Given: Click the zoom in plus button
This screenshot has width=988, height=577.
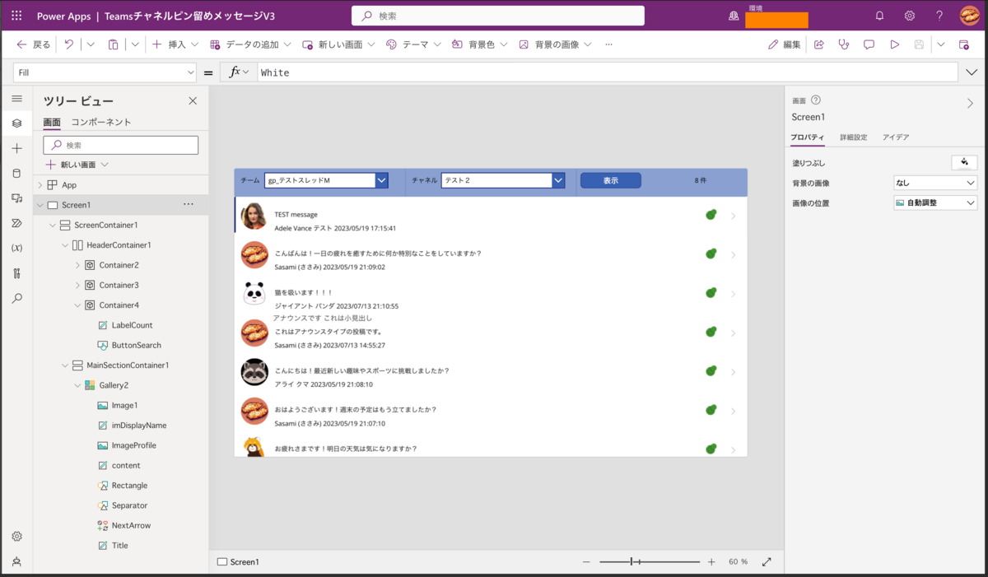Looking at the screenshot, I should (x=711, y=561).
